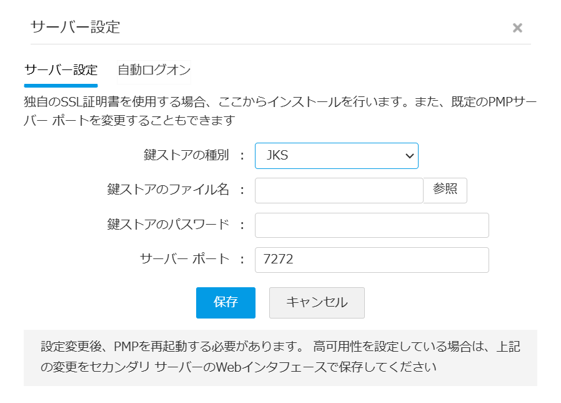The height and width of the screenshot is (403, 561).
Task: Click the サーバー ポート label
Action: point(184,259)
